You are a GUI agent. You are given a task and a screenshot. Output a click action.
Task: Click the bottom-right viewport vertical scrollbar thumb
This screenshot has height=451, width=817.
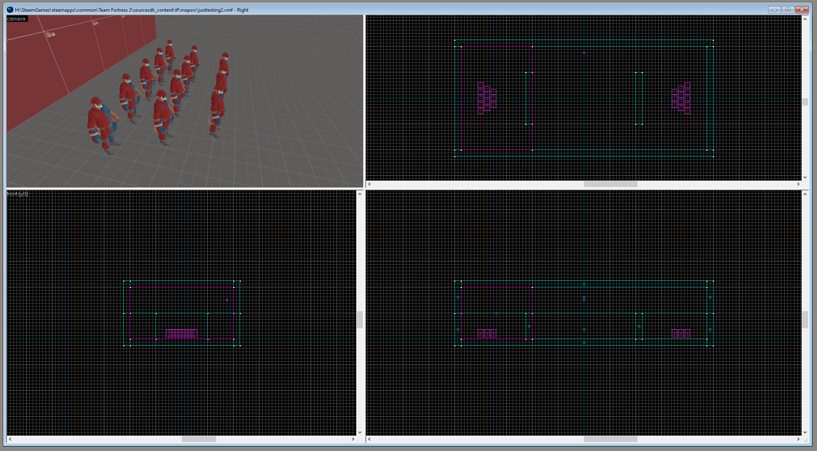click(805, 320)
